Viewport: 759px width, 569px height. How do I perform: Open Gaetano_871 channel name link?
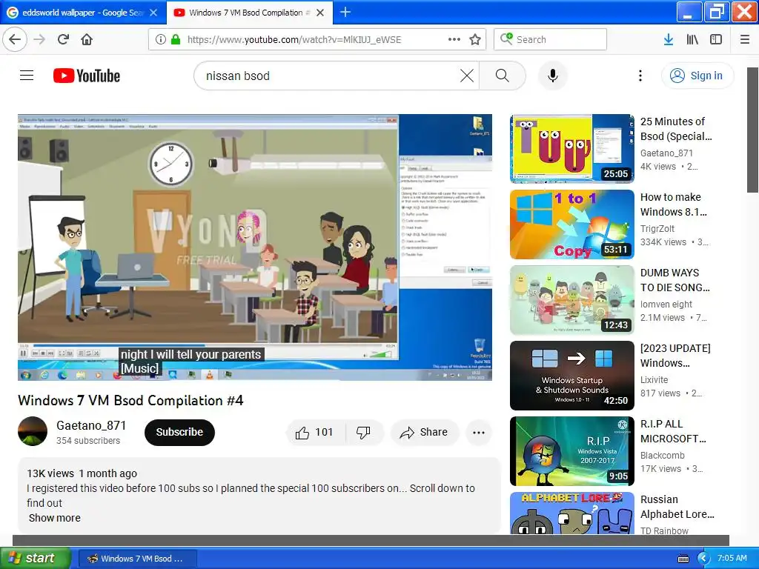coord(91,425)
